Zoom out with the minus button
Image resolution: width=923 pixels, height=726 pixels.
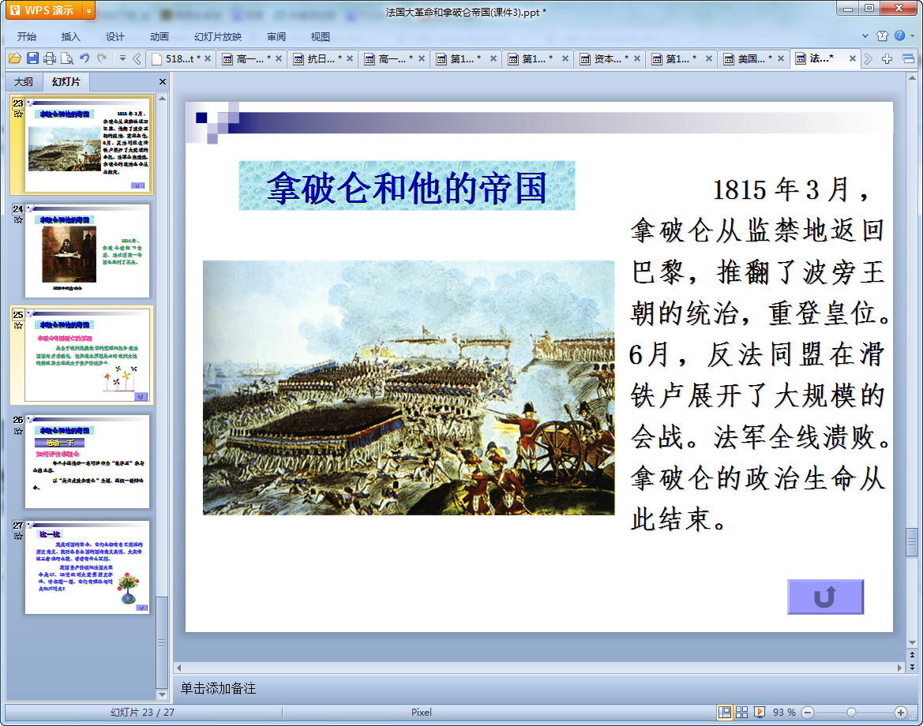coord(809,713)
